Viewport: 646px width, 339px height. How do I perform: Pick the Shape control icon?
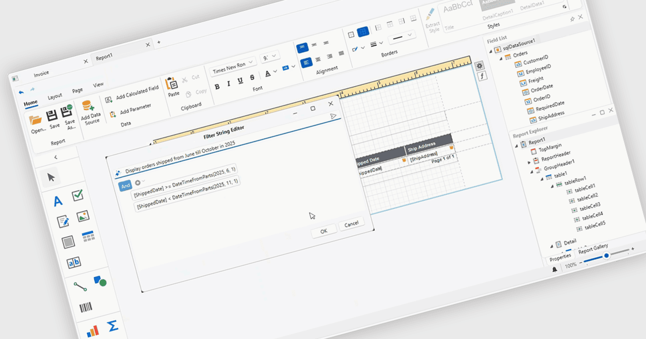[x=100, y=281]
